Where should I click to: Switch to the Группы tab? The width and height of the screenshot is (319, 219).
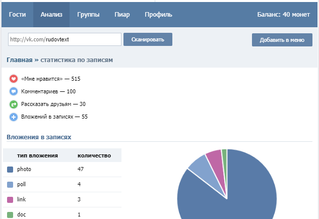pos(88,15)
